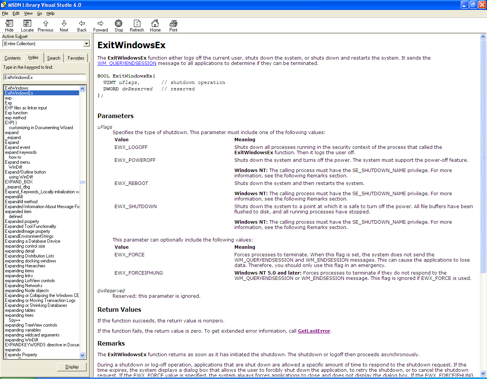Print the topic using Print icon

pos(173,24)
